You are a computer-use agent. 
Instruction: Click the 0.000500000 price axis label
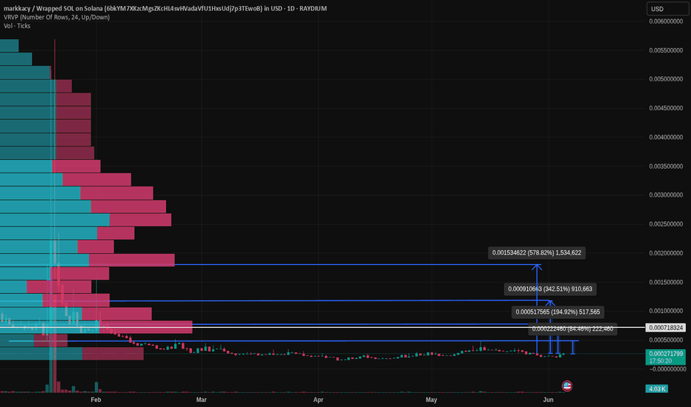pyautogui.click(x=666, y=340)
